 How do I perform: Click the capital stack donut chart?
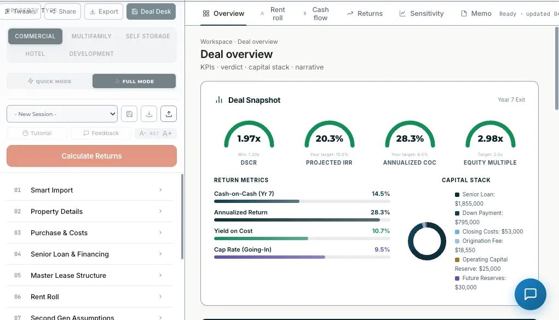(427, 241)
